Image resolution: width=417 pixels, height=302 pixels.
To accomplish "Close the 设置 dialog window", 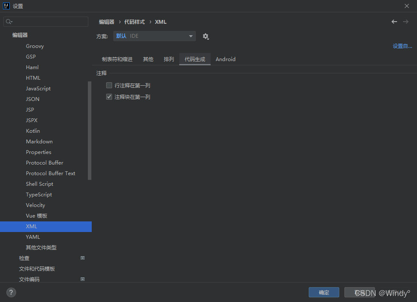I will point(407,6).
